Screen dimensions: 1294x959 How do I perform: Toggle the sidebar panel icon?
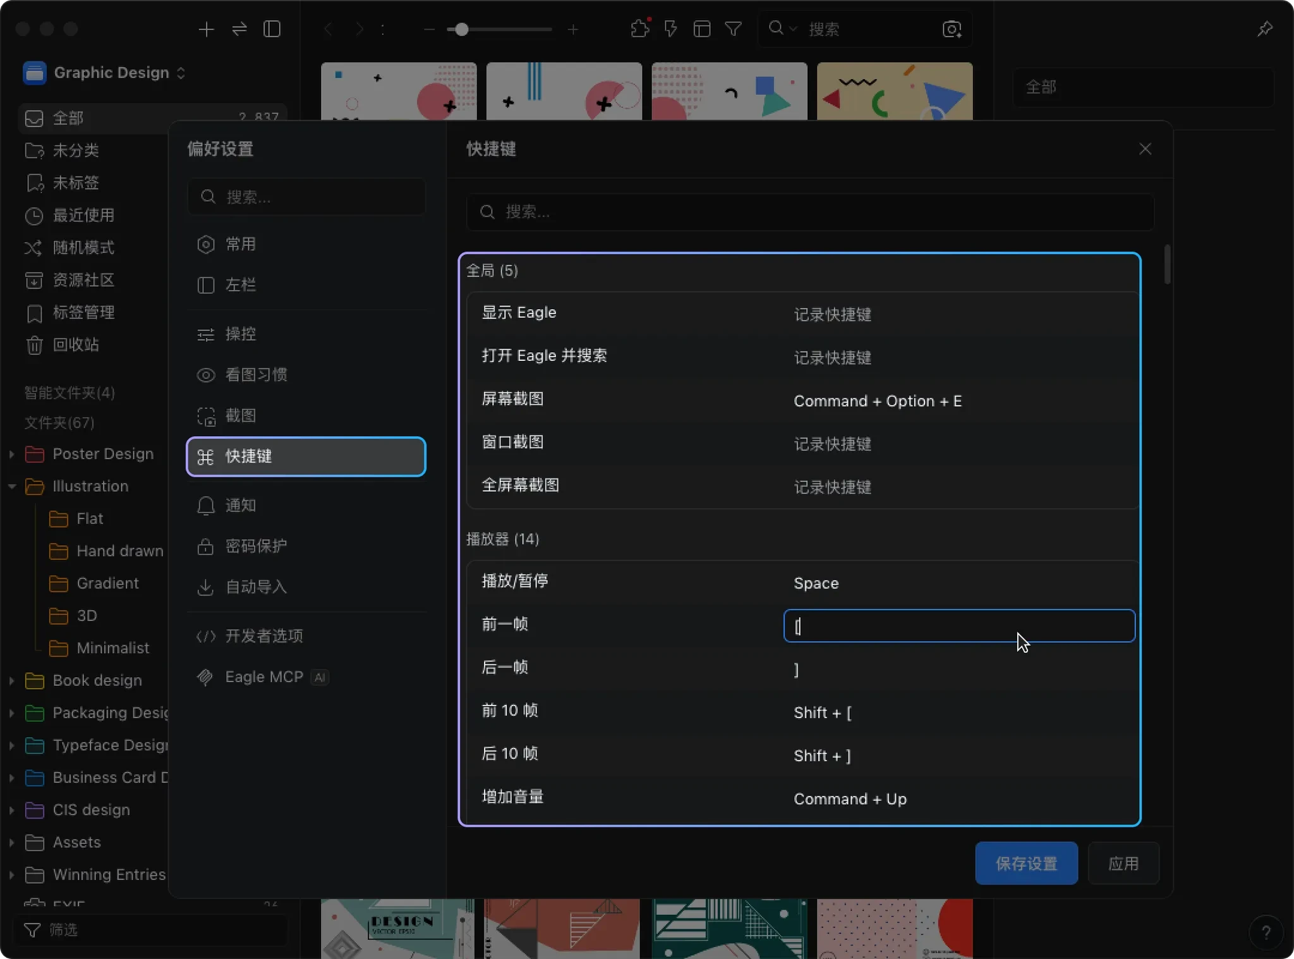click(272, 29)
